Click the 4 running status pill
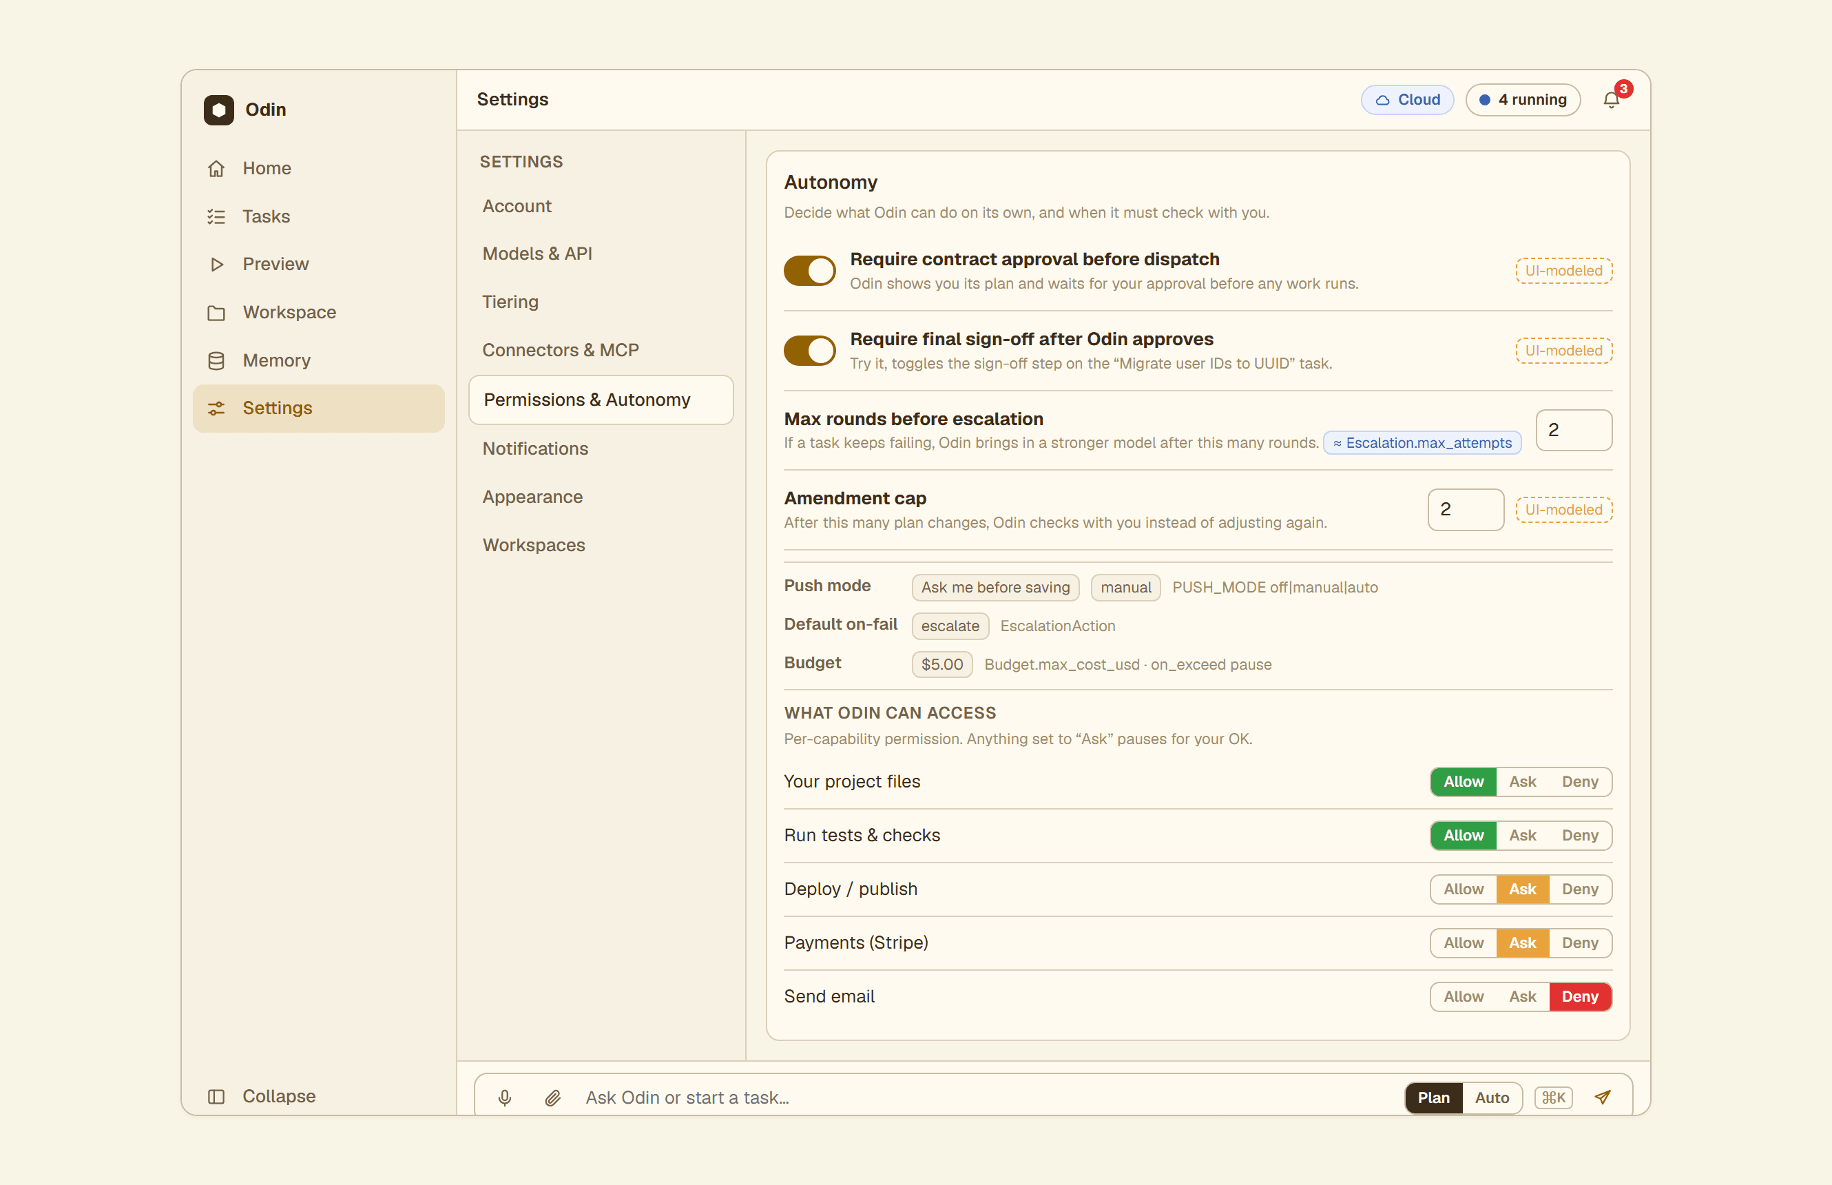 pyautogui.click(x=1523, y=100)
